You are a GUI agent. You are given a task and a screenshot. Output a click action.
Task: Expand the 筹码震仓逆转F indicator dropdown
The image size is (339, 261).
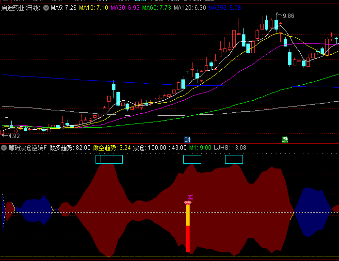[x=4, y=148]
